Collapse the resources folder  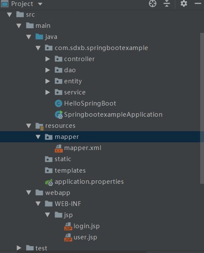(x=29, y=126)
